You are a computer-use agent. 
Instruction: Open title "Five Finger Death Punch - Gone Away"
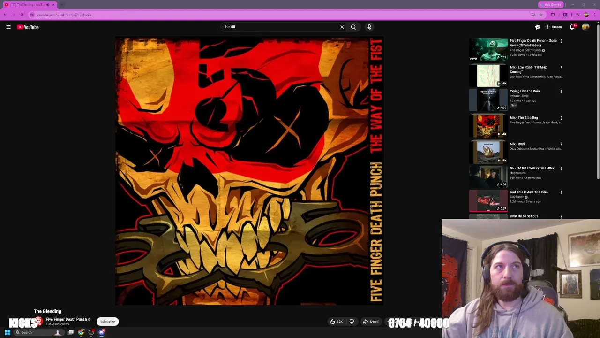pos(533,43)
